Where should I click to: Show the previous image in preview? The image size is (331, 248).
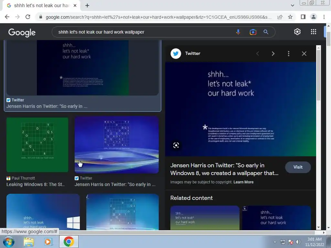(258, 54)
